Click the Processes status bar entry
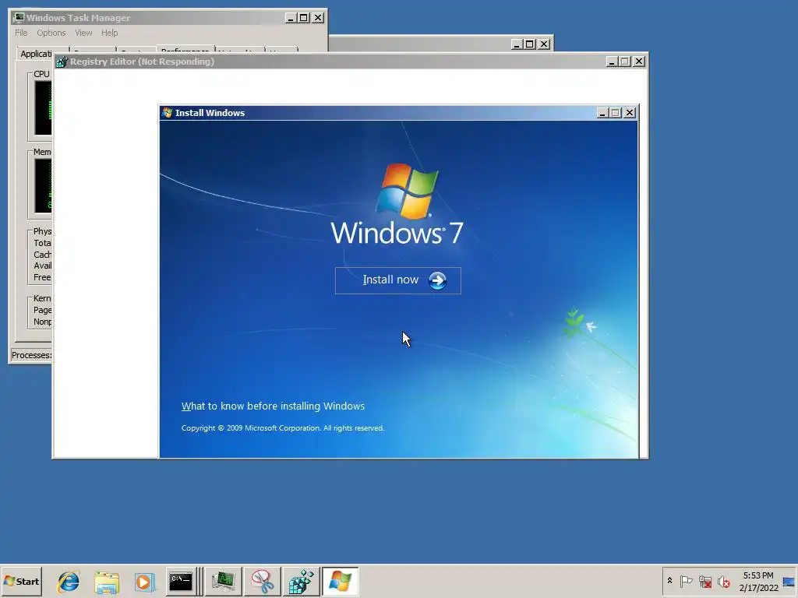Image resolution: width=798 pixels, height=598 pixels. (31, 355)
